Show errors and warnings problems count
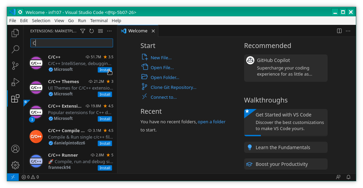 [30, 177]
